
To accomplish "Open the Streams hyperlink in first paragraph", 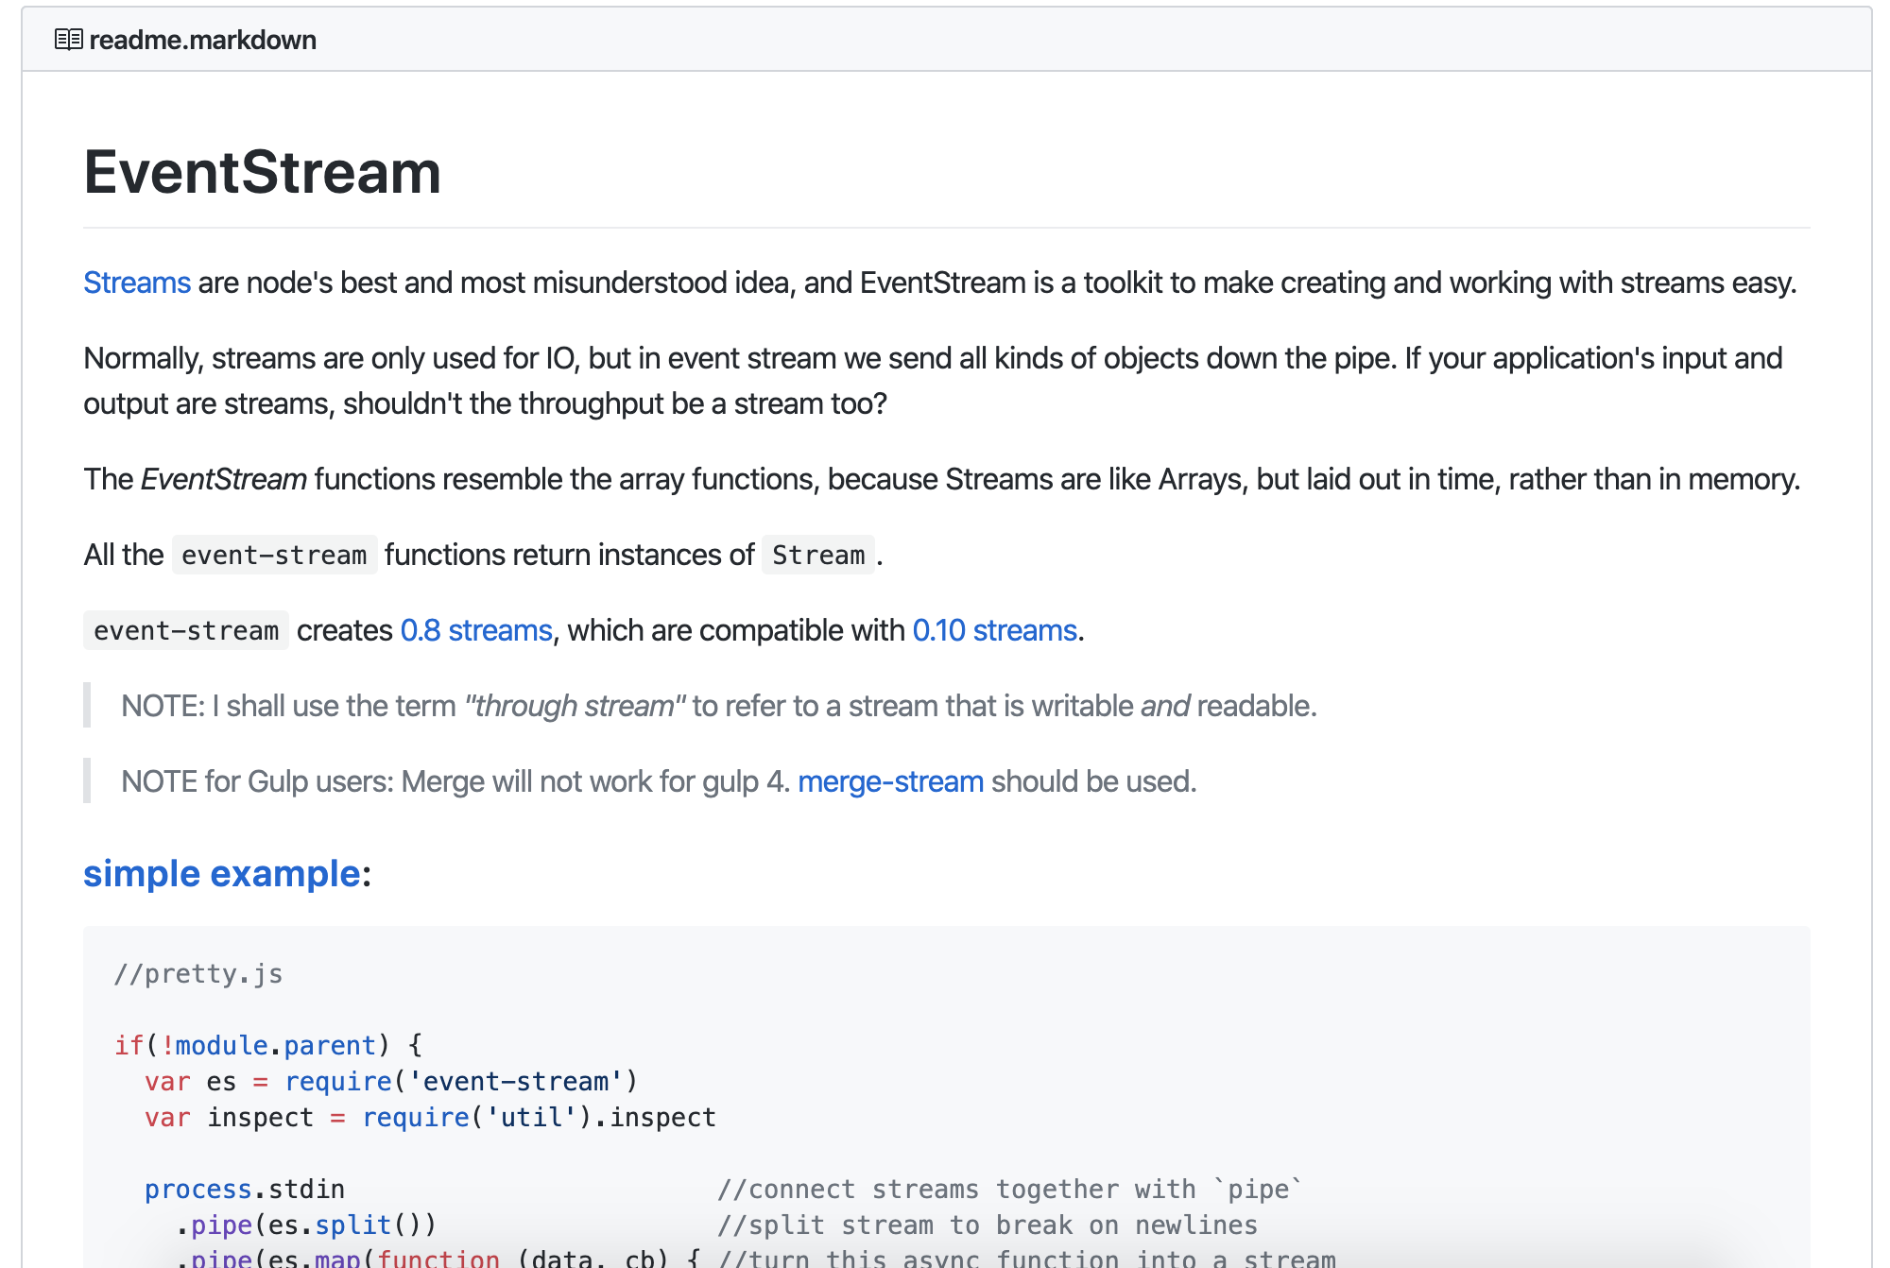I will pyautogui.click(x=137, y=283).
